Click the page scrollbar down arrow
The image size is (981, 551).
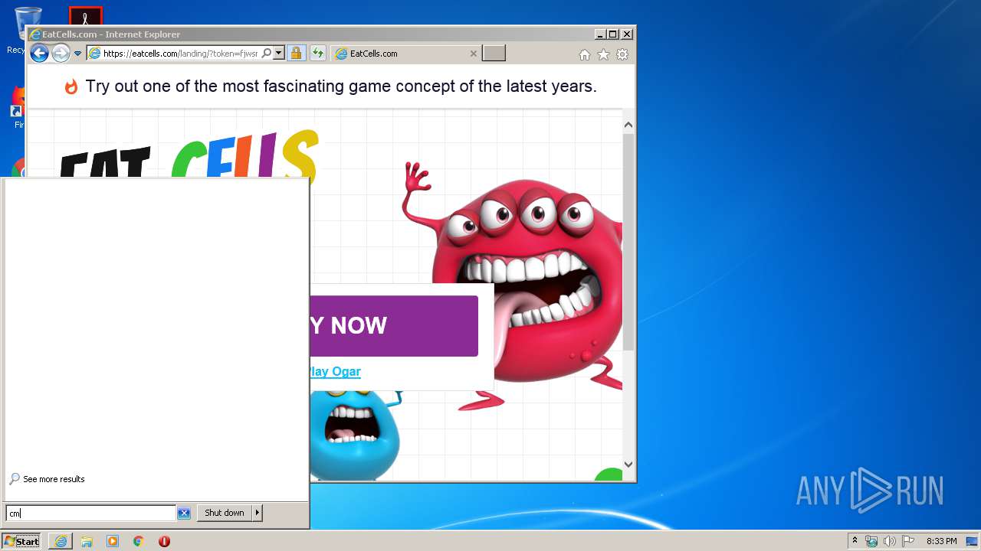[628, 464]
